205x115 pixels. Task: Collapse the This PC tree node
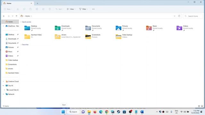click(3, 86)
